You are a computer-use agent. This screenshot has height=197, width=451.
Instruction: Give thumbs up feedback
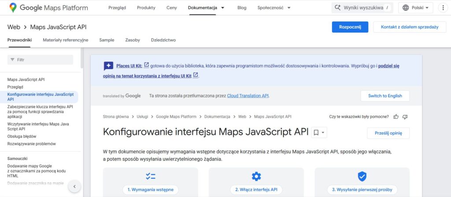[396, 117]
